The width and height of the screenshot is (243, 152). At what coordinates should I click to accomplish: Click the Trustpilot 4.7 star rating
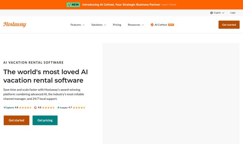[79, 107]
